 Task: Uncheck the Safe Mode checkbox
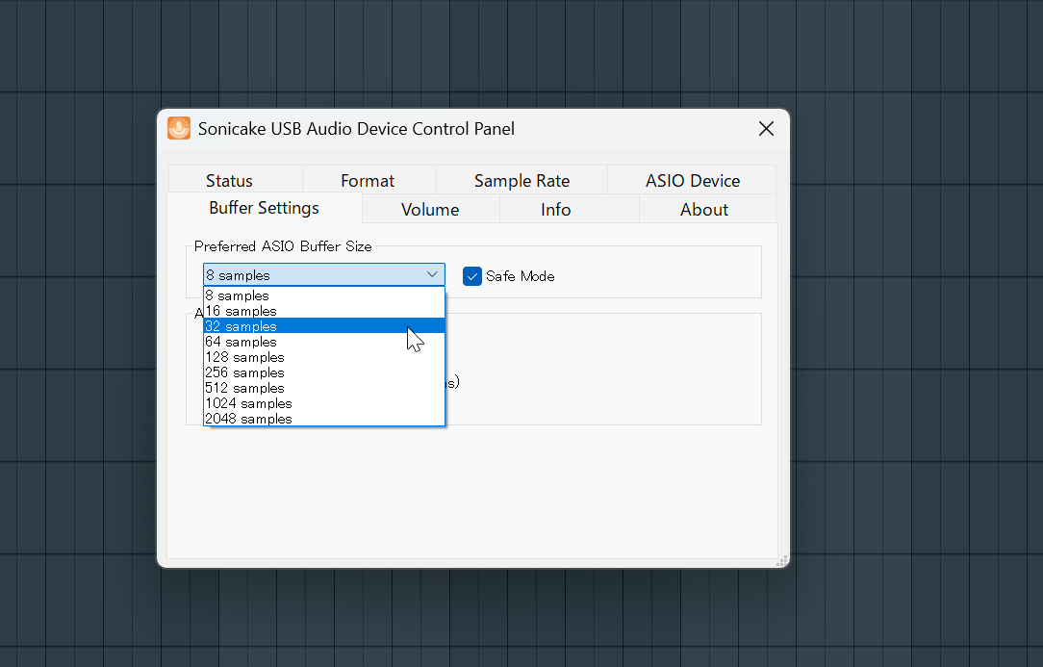[472, 276]
